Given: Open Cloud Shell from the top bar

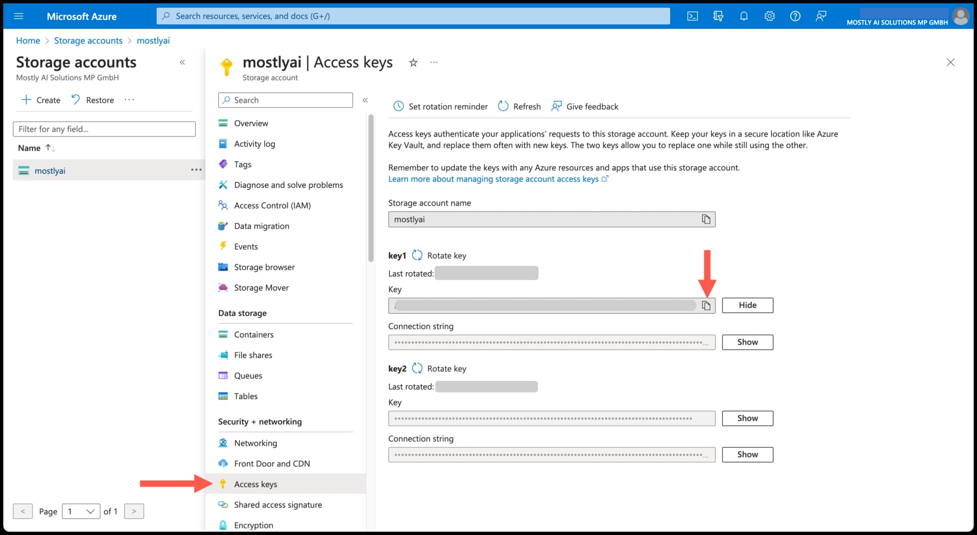Looking at the screenshot, I should point(693,16).
